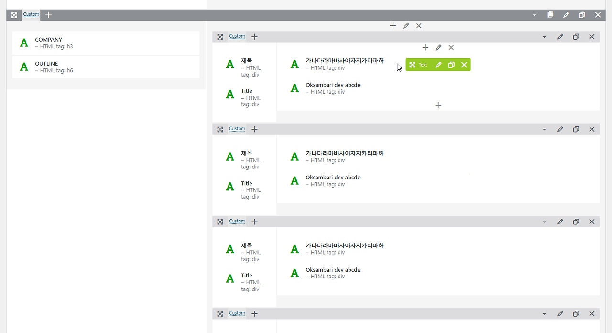Toggle the outer row's collapse arrow
The image size is (612, 333).
point(535,15)
